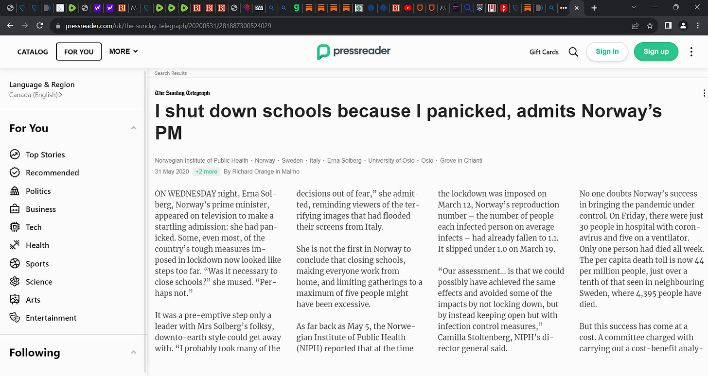Go back to Search Results breadcrumb
708x376 pixels.
171,73
